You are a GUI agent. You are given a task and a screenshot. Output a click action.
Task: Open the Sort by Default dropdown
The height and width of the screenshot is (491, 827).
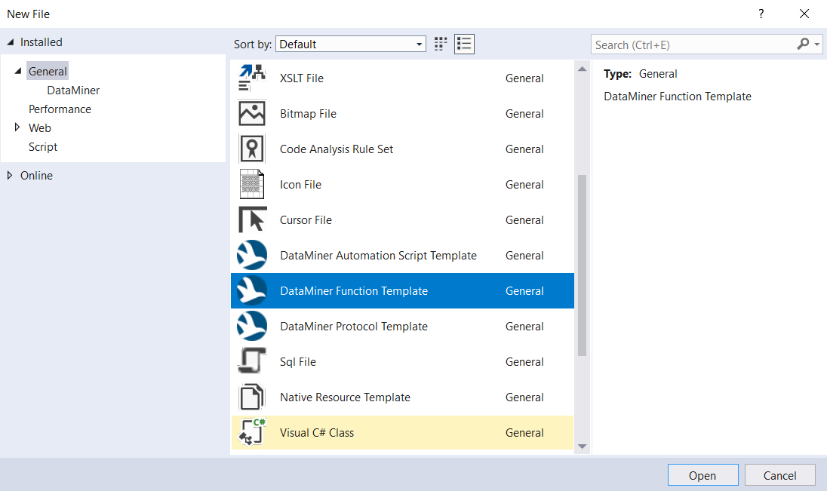coord(350,44)
